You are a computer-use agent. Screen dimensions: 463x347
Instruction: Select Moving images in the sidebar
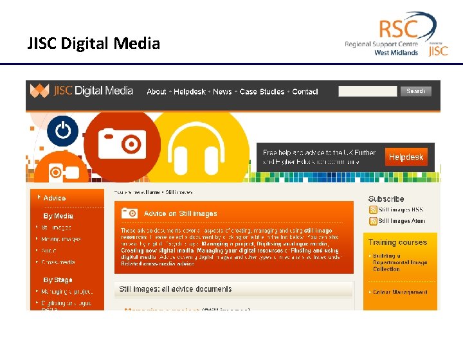click(61, 239)
